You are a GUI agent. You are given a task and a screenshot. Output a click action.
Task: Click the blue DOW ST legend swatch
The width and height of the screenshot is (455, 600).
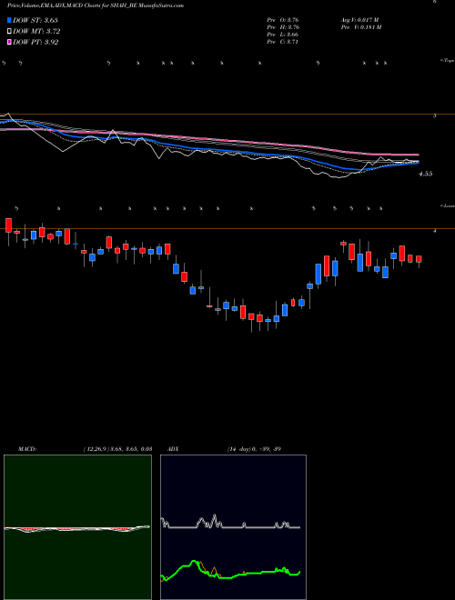click(x=9, y=20)
